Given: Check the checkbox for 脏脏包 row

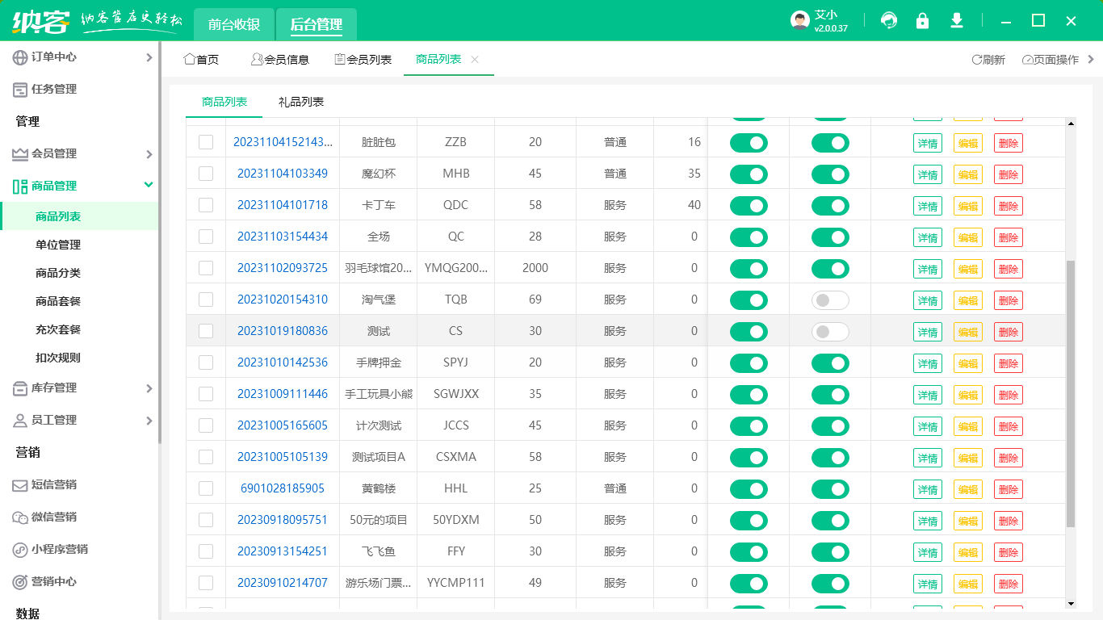Looking at the screenshot, I should 206,142.
